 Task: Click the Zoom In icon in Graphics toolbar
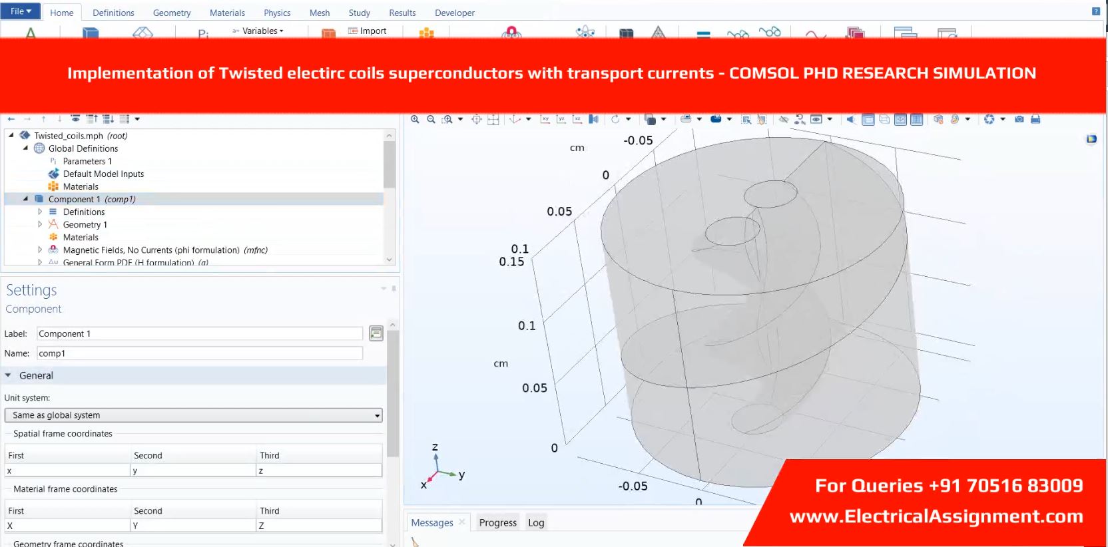415,119
